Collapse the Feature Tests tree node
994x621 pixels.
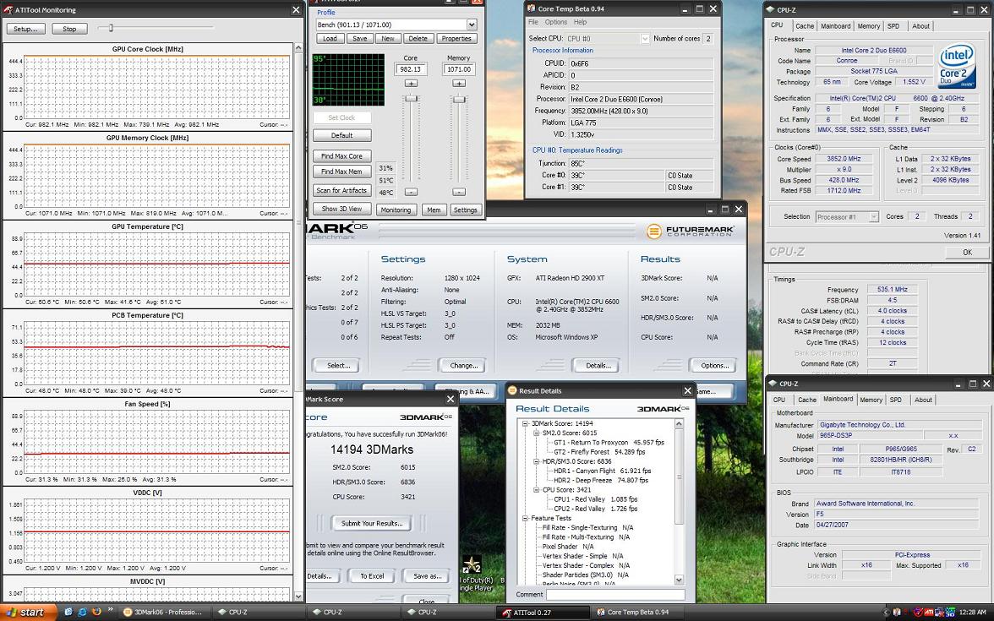point(525,519)
